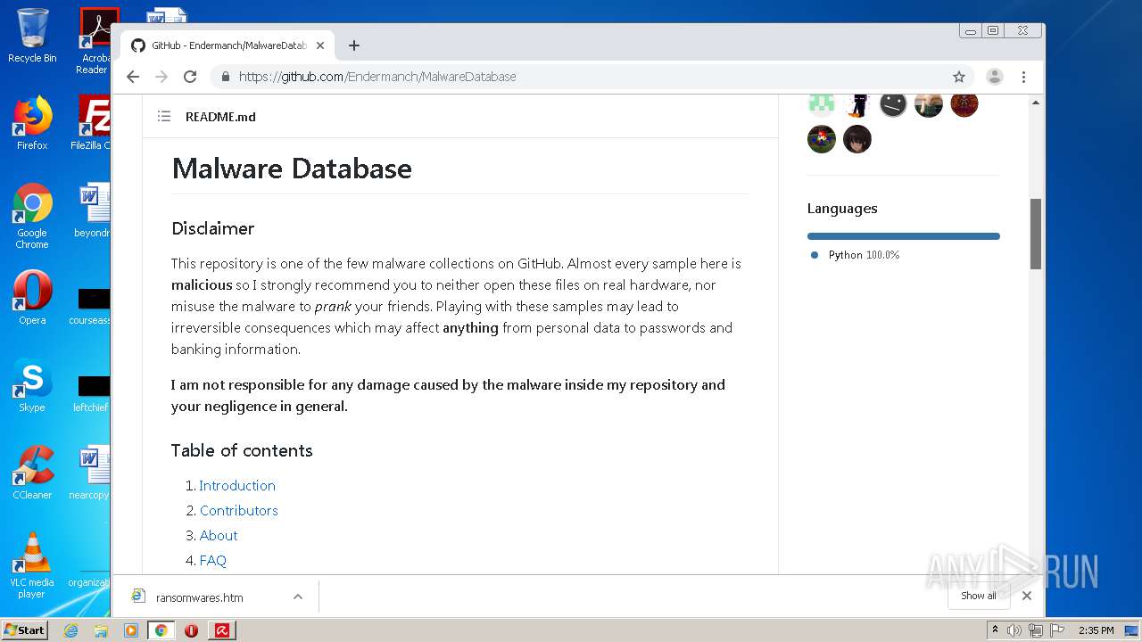Screen dimensions: 1142x642
Task: Click the Mario-style contributor avatar
Action: click(822, 139)
